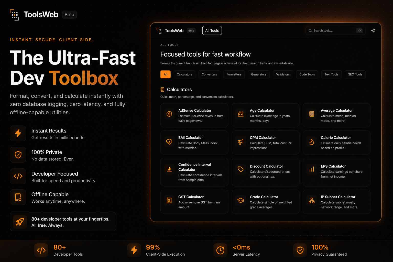
Task: Click the Beta badge inside the app preview
Action: 191,31
